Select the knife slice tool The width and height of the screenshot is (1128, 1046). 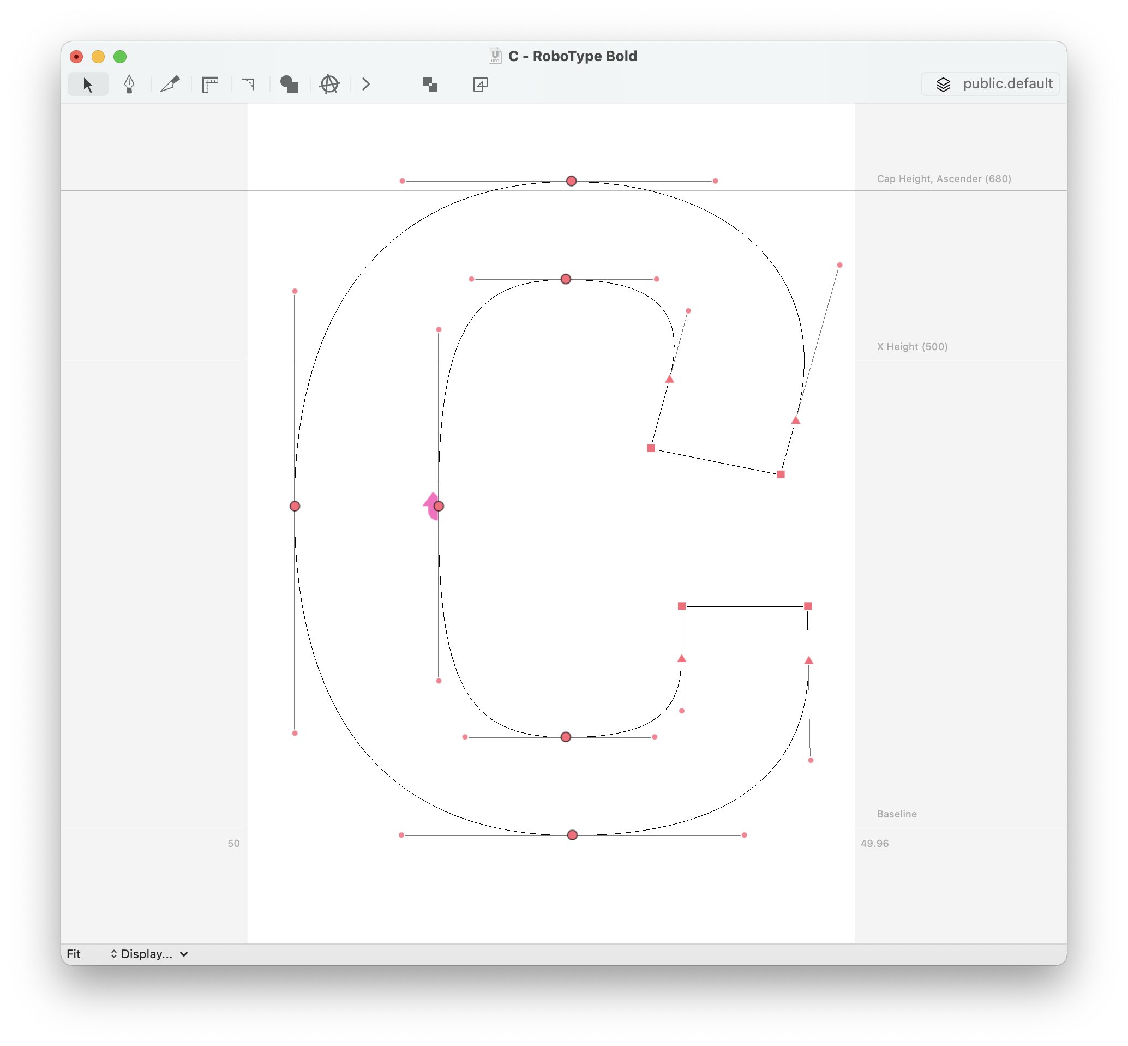pyautogui.click(x=170, y=85)
